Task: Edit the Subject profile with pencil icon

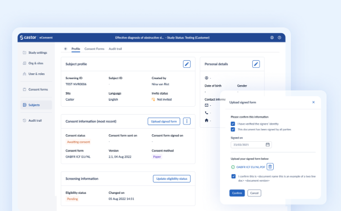Action: [x=187, y=64]
